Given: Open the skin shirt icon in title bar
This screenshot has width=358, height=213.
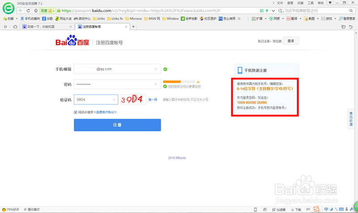Looking at the screenshot, I should click(x=330, y=3).
